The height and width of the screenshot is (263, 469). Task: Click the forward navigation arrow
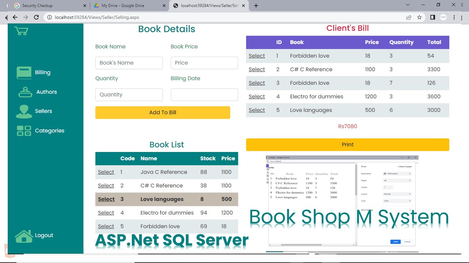(26, 17)
